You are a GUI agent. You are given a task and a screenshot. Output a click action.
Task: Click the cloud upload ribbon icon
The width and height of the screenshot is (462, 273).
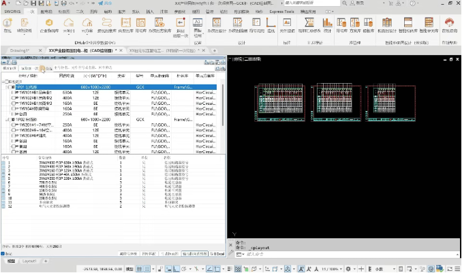tap(87, 22)
